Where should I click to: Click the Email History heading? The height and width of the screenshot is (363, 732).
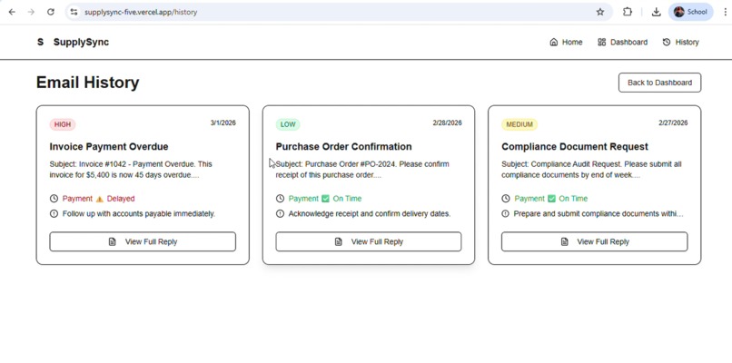[88, 83]
